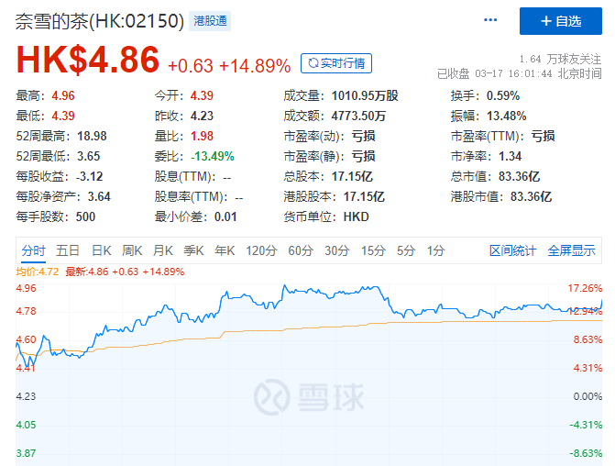Click 振幅 value 13.48%
615x466 pixels.
coord(506,116)
